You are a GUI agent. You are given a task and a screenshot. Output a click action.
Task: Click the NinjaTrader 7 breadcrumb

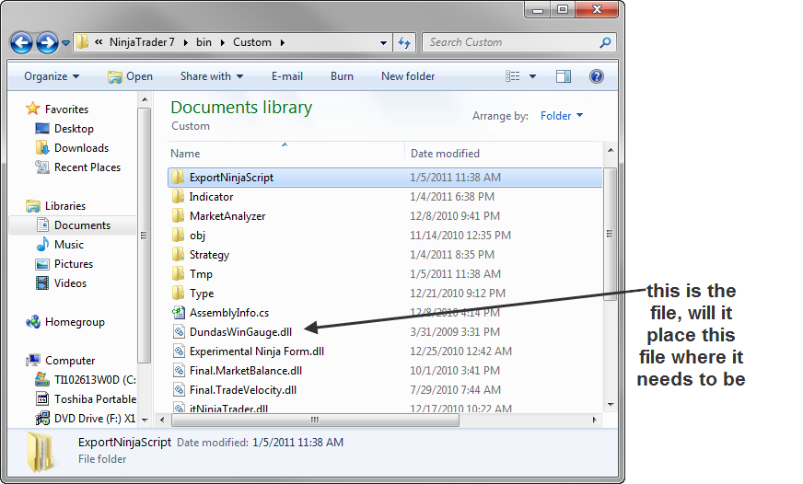pos(142,42)
